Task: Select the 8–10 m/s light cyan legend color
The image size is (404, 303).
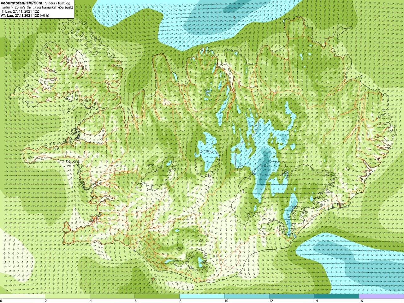Action: (x=202, y=296)
